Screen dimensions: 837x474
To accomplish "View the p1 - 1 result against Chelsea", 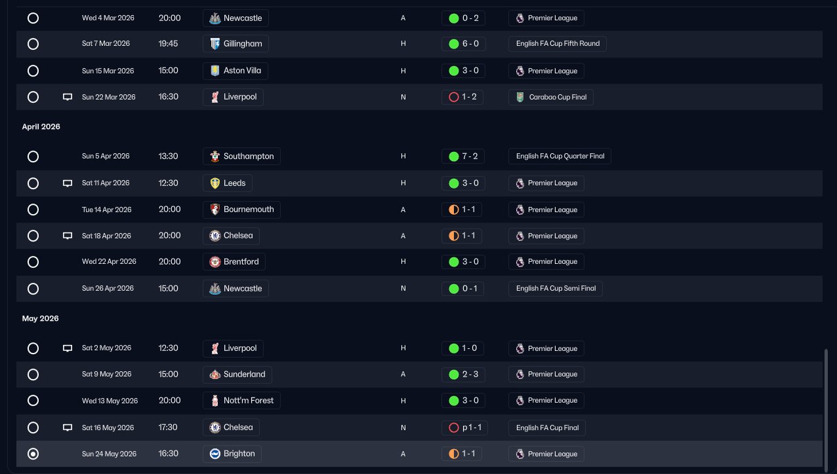I will click(x=464, y=428).
